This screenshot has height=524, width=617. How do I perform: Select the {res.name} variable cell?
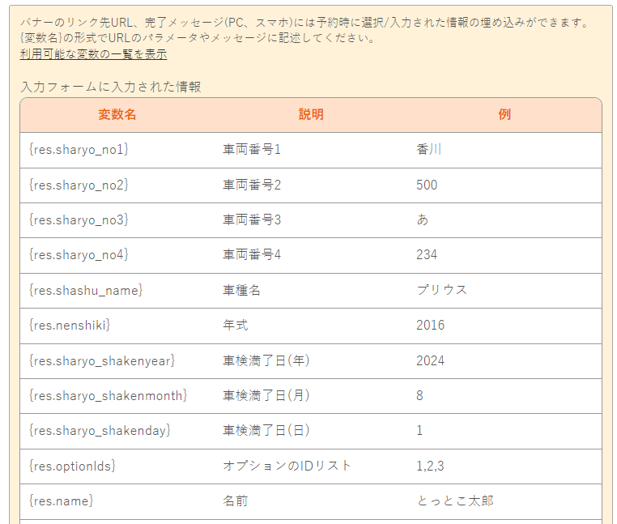61,501
